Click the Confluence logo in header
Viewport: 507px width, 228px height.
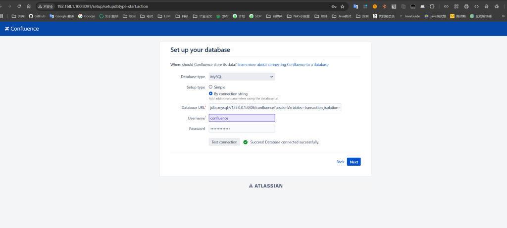point(22,29)
